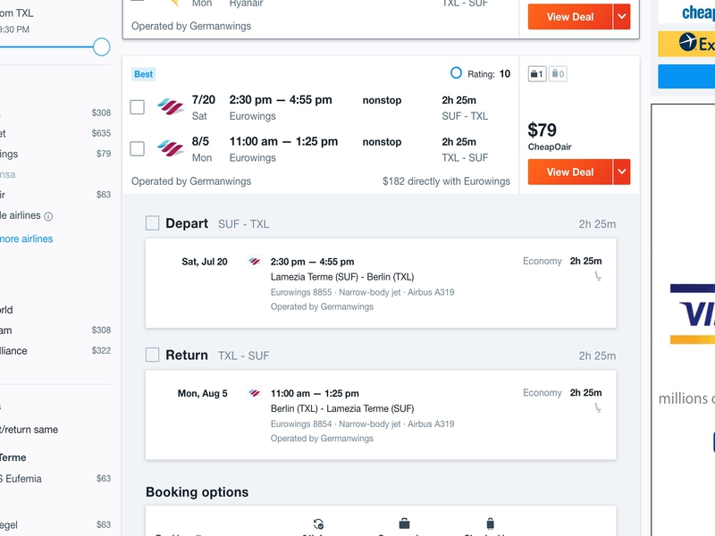Select checkbox for the 8/5 TXL - SUF flight
The height and width of the screenshot is (536, 715).
[x=138, y=148]
